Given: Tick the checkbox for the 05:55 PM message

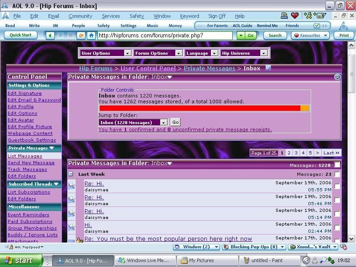Looking at the screenshot, I should click(337, 186).
